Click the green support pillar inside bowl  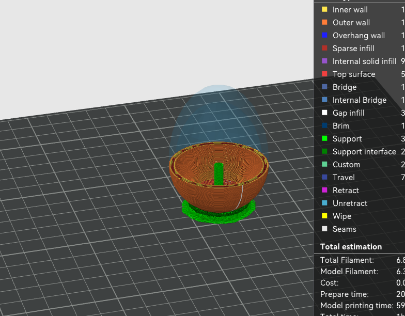point(219,173)
